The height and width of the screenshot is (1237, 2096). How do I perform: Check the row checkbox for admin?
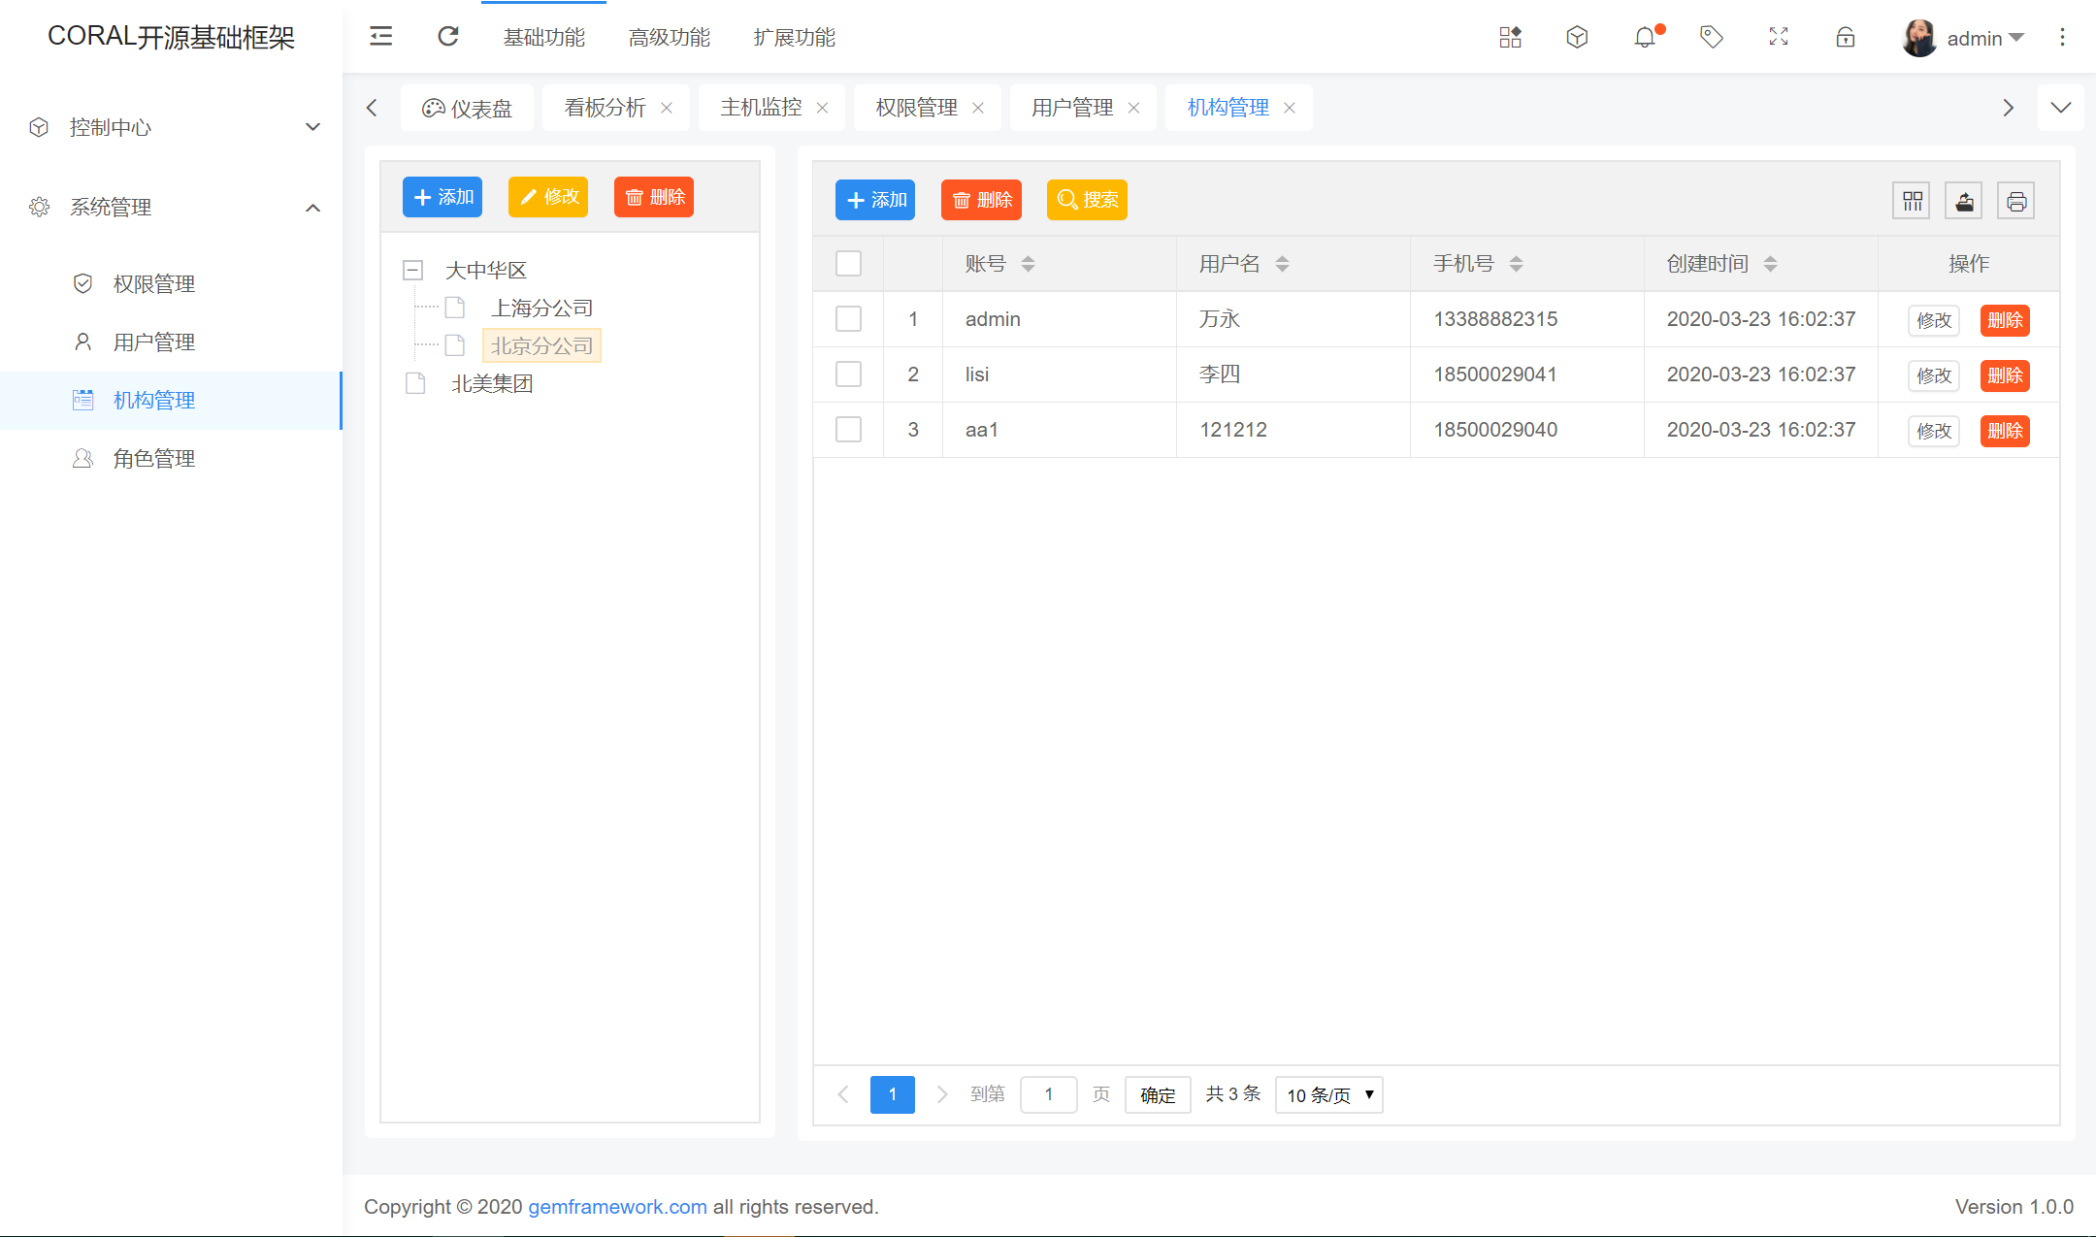[848, 318]
